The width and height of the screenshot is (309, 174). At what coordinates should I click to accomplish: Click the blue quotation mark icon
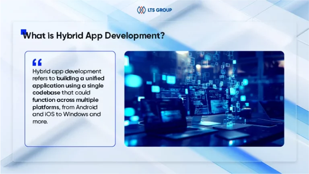37,62
